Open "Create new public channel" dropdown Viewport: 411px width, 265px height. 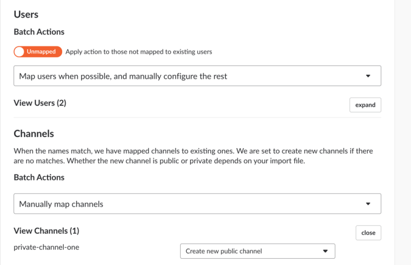(x=257, y=251)
